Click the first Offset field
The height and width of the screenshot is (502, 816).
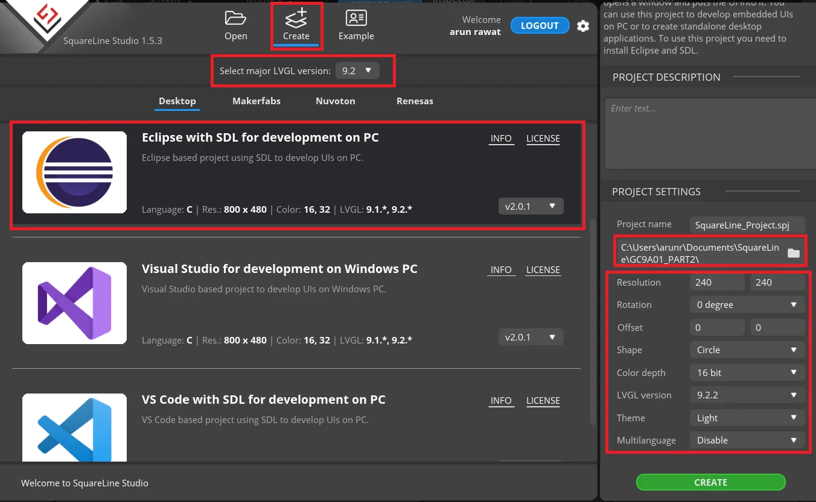(x=717, y=327)
